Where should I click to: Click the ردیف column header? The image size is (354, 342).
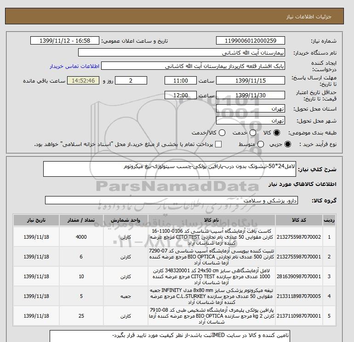point(329,220)
